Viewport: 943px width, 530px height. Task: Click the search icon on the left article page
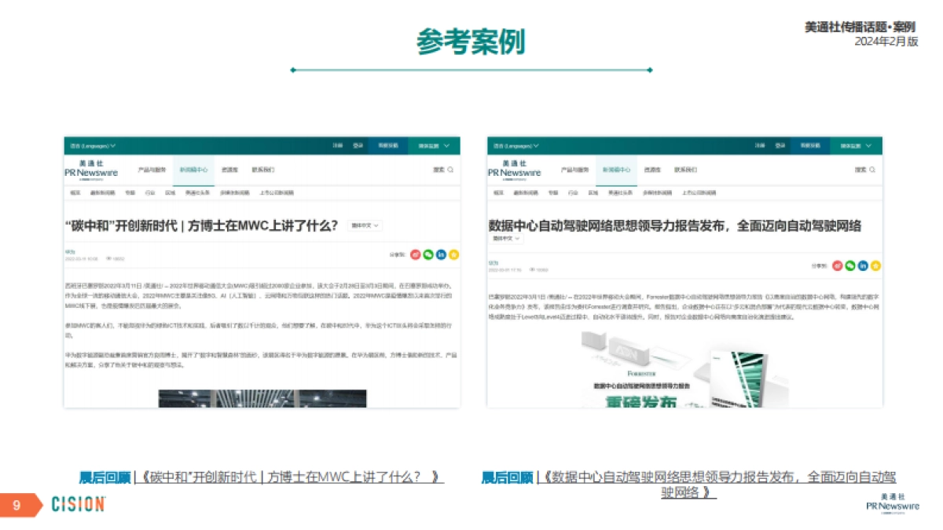(449, 169)
